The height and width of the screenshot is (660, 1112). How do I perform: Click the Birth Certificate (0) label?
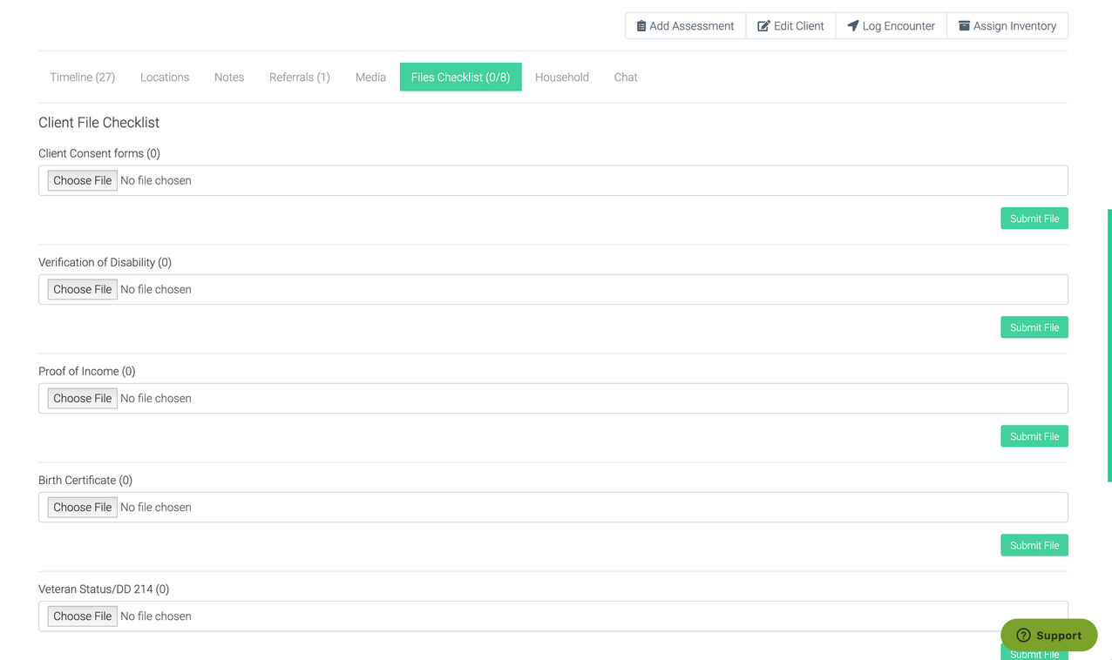85,480
